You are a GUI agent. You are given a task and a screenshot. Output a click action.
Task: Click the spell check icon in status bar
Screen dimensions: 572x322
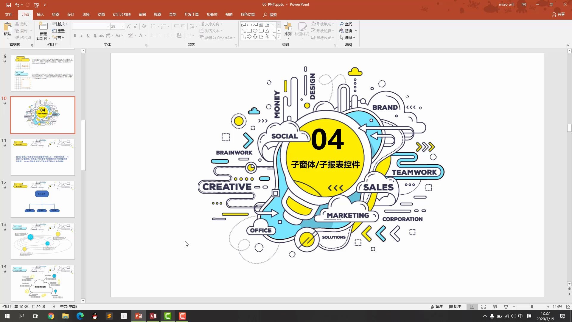[53, 306]
